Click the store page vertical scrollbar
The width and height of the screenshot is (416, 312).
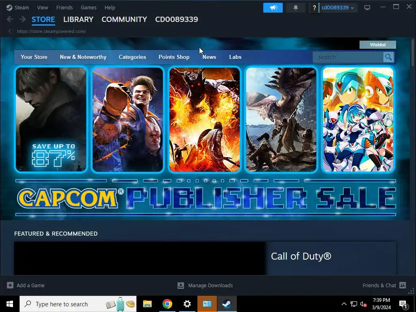(413, 52)
